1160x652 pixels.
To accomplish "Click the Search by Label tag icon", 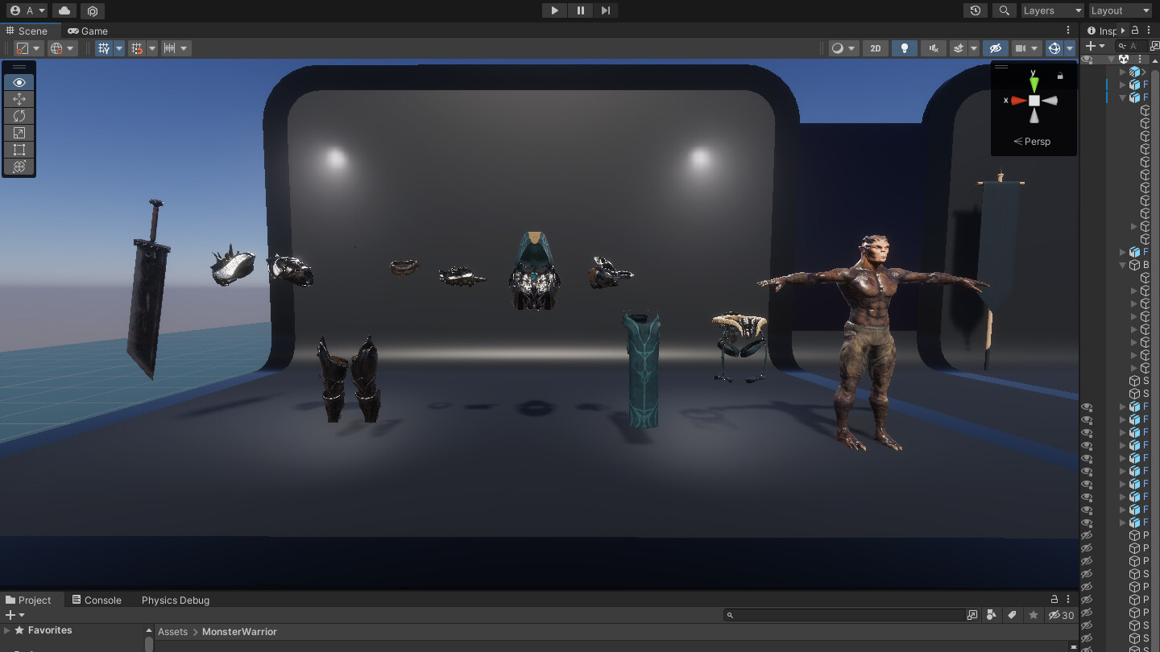I will coord(1013,615).
